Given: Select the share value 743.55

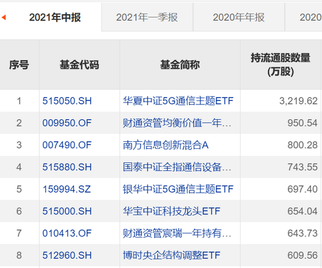Looking at the screenshot, I should (303, 167).
